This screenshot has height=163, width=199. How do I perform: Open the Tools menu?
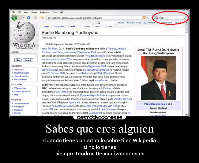coord(55,12)
